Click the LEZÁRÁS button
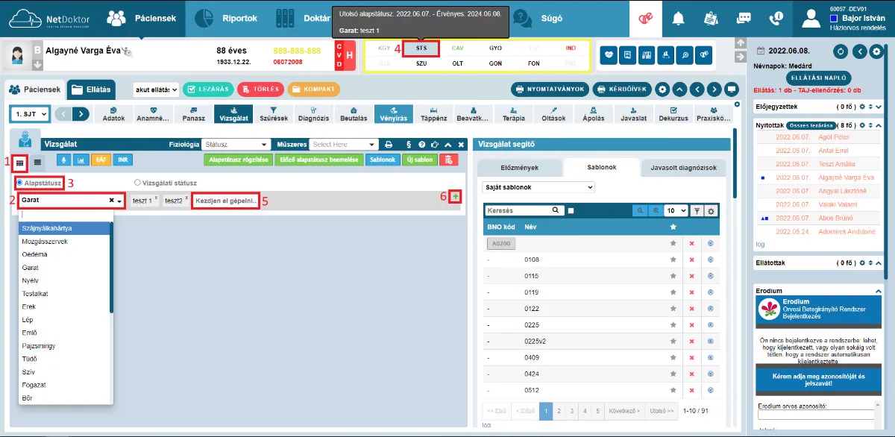Viewport: 895px width, 437px height. point(207,89)
